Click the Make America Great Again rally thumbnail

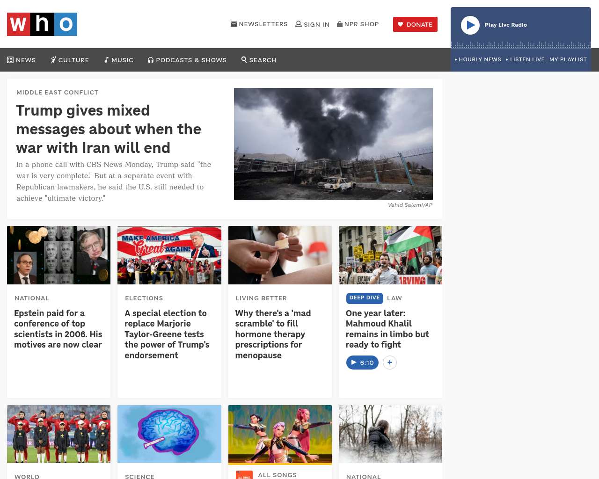tap(169, 255)
